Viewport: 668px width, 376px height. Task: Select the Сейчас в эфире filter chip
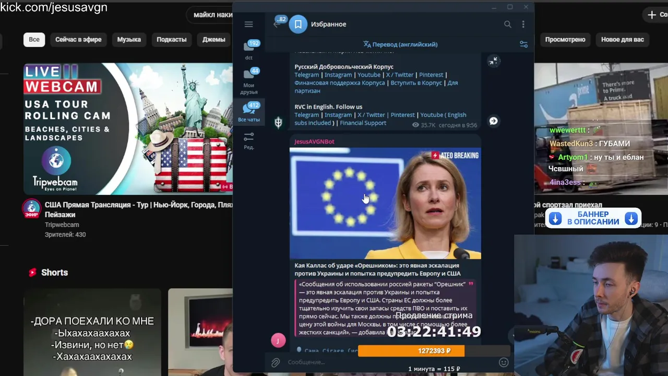click(x=78, y=40)
